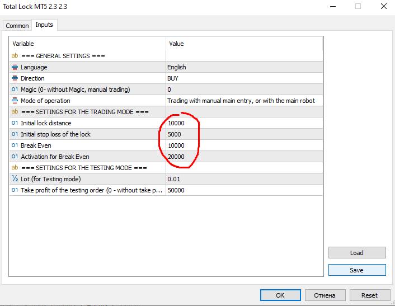The image size is (395, 306).
Task: Select the Language row label
Action: [x=34, y=67]
